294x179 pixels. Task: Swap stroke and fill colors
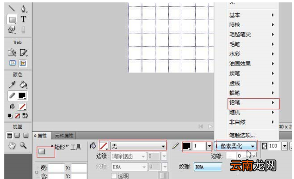point(25,116)
